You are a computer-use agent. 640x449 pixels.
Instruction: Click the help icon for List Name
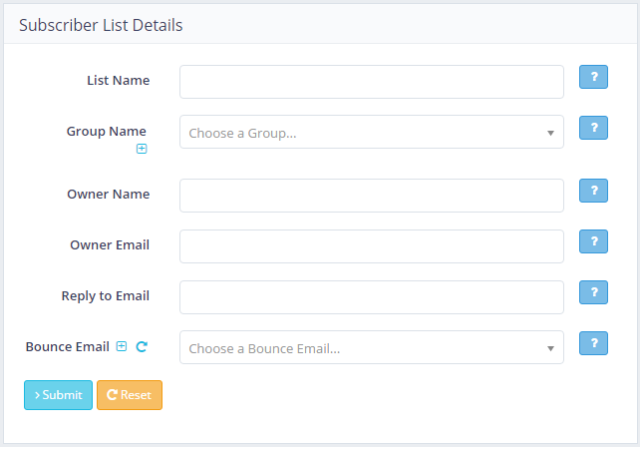[x=593, y=78]
